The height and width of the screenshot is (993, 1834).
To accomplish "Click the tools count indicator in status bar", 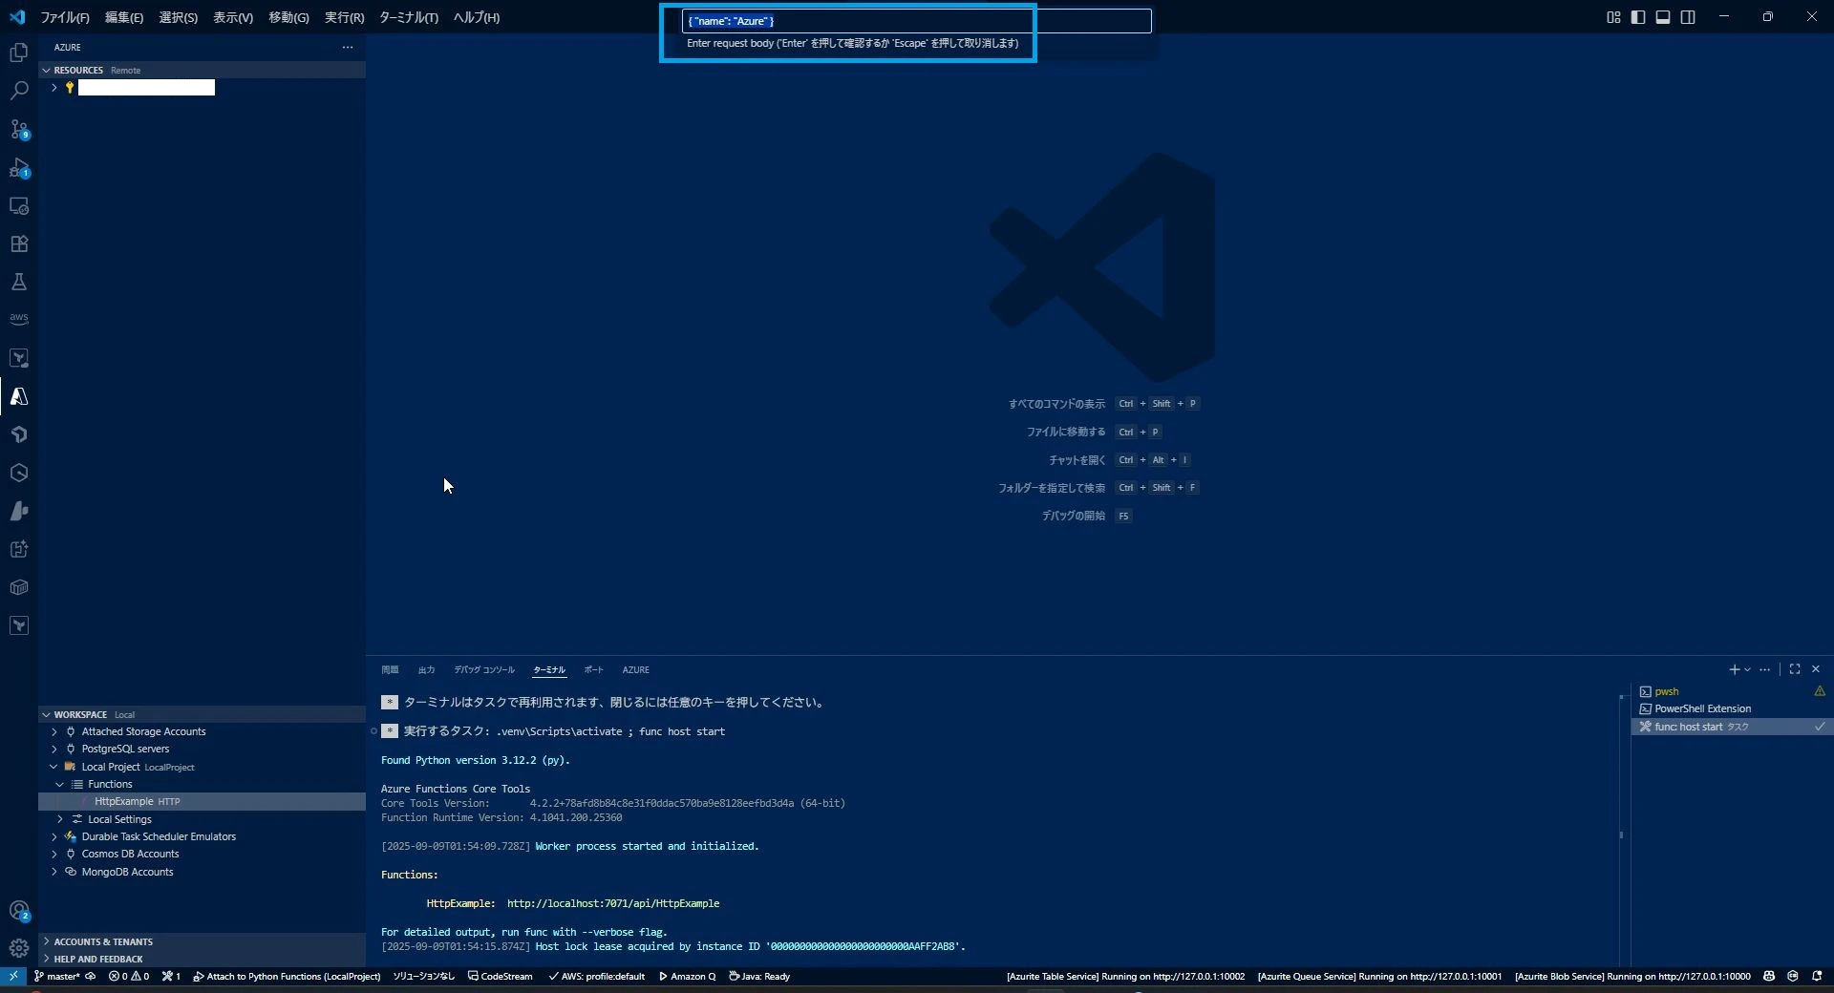I will click(x=171, y=976).
